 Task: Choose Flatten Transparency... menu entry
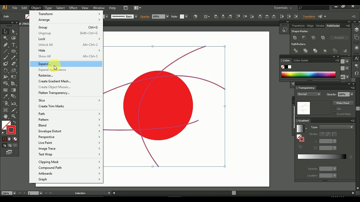[66, 93]
